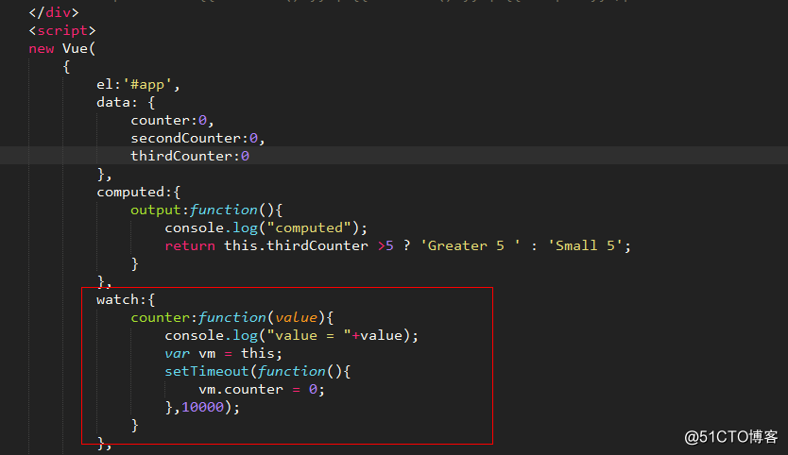
Task: Click the el:'#app', line
Action: coord(138,84)
